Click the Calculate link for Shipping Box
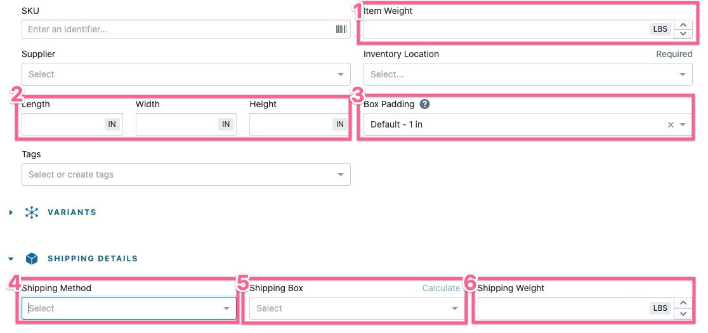This screenshot has width=708, height=333. point(441,288)
